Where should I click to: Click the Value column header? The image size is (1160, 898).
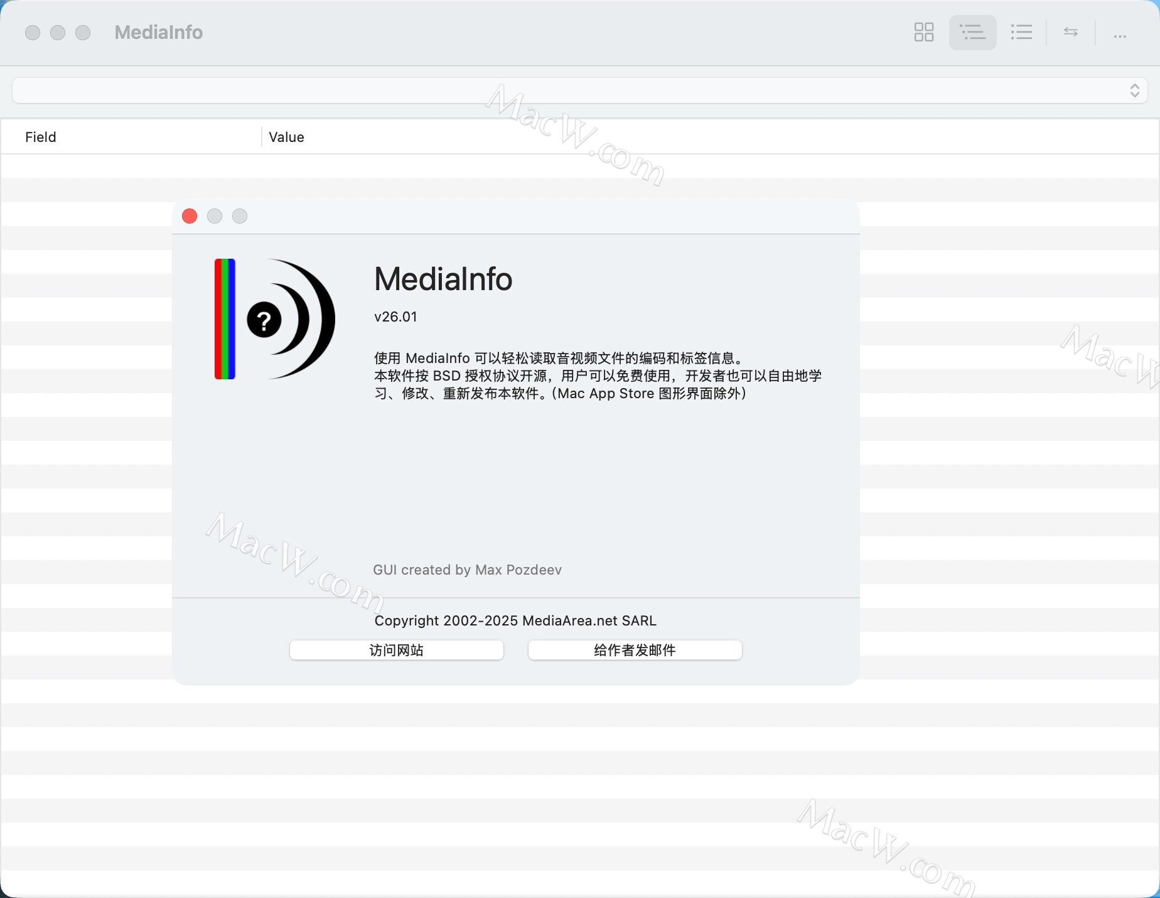286,137
